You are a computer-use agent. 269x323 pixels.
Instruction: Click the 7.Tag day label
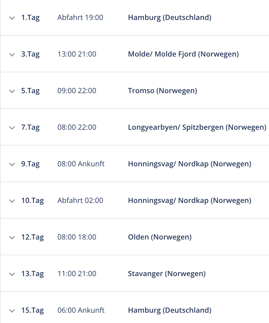(31, 128)
